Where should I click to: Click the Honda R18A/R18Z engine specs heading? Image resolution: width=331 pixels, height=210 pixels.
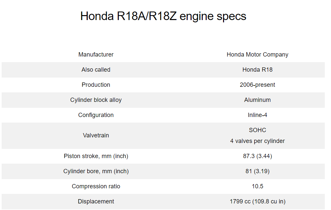tap(163, 16)
